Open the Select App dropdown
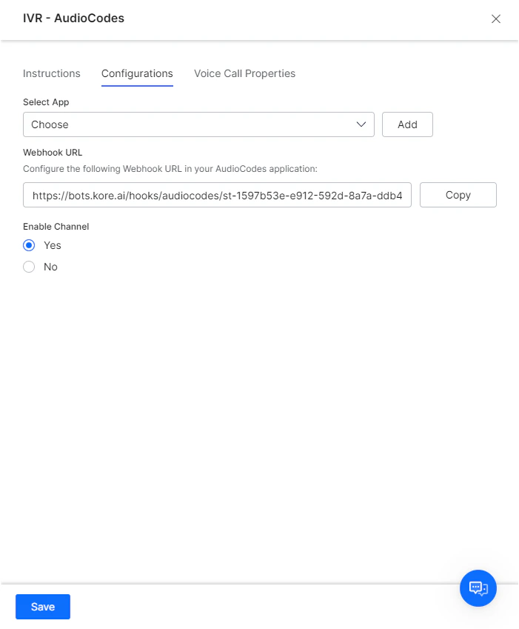 coord(198,124)
